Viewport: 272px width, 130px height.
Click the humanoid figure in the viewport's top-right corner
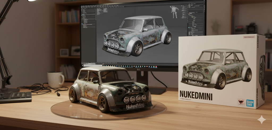[174, 12]
